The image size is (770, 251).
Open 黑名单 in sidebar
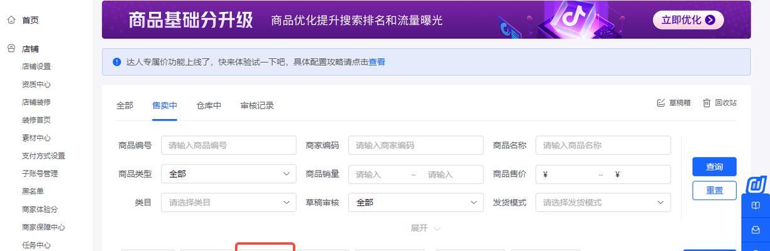click(x=33, y=191)
